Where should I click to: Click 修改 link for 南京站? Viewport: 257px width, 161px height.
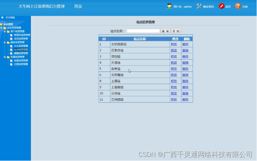pyautogui.click(x=174, y=69)
